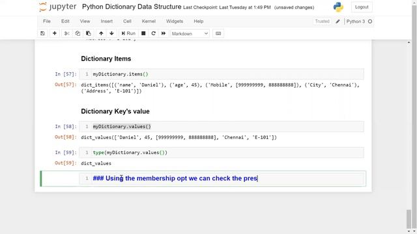Rename notebook via title Python Dictionary Data Structure
417x234 pixels.
point(132,7)
